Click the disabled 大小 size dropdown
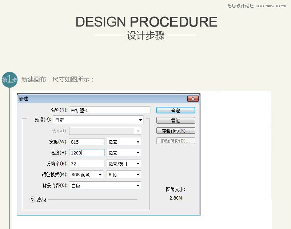291x229 pixels. (105, 131)
